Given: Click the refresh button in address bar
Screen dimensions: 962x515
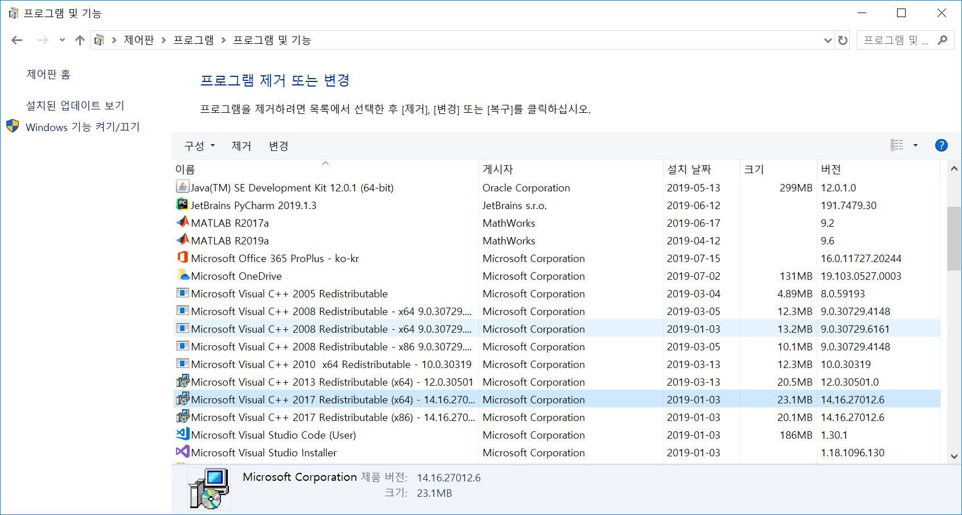Looking at the screenshot, I should [843, 40].
